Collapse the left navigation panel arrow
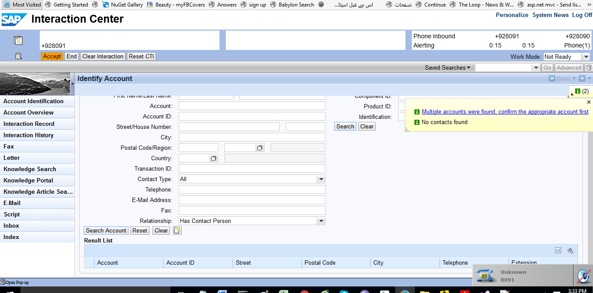 (72, 84)
